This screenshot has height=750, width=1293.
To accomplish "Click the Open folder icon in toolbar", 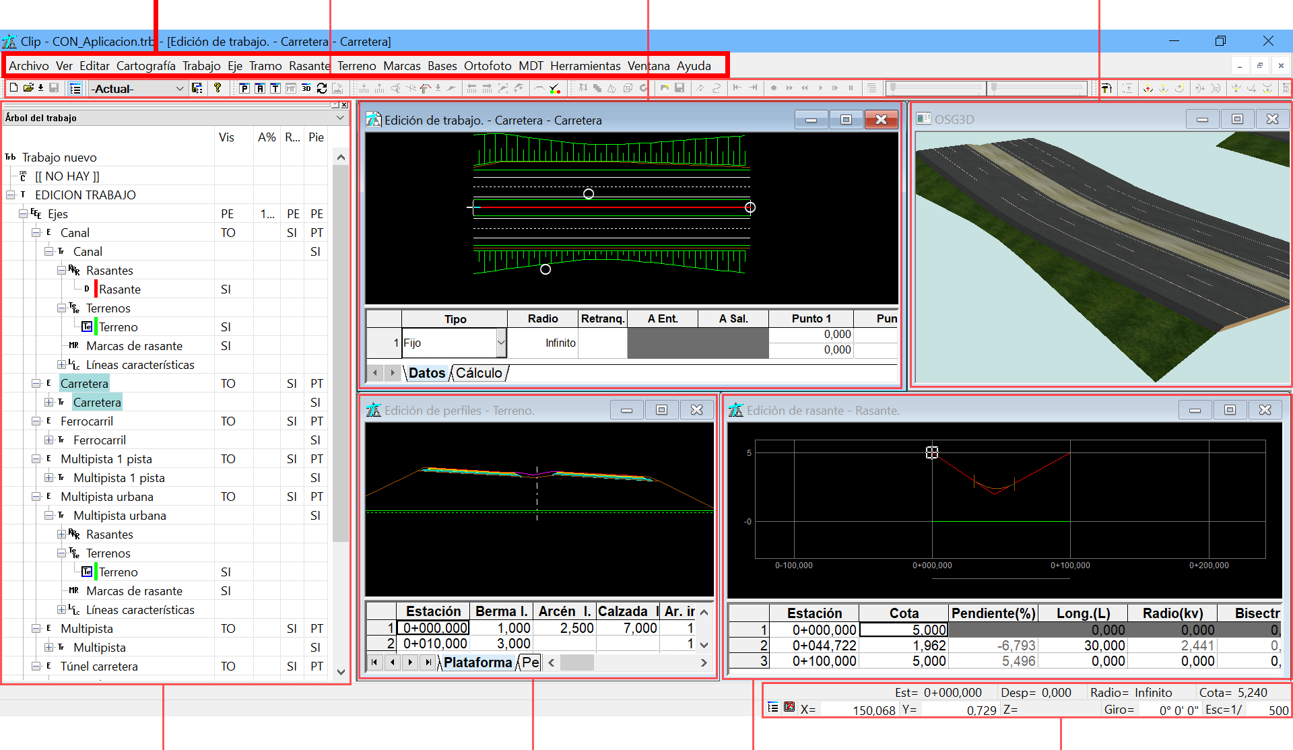I will (28, 88).
